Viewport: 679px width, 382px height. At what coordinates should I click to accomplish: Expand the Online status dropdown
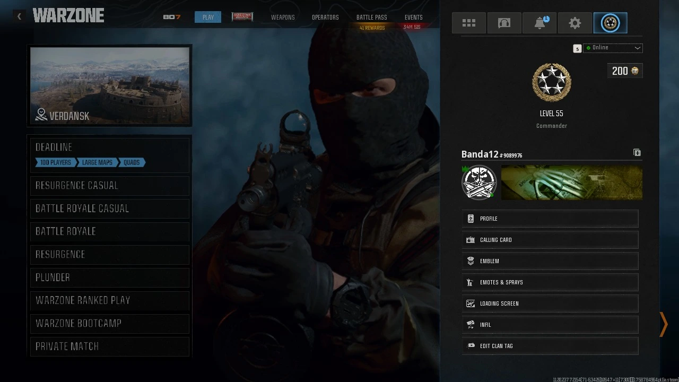pos(613,48)
